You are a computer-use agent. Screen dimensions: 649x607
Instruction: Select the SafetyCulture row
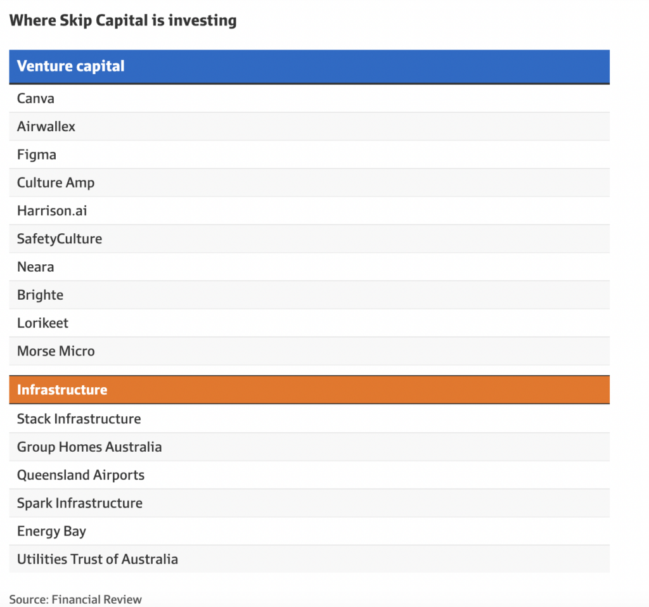(60, 239)
